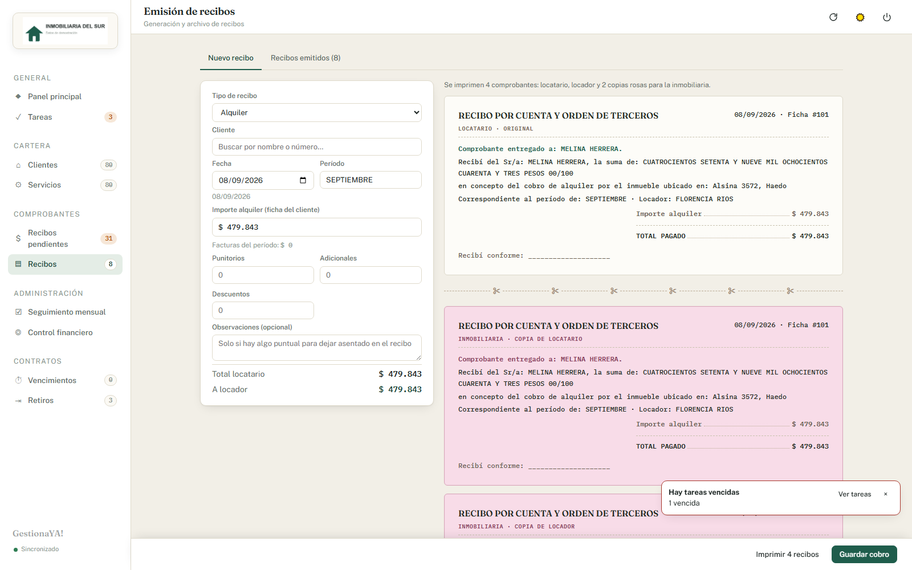
Task: Click the refresh icon in the header
Action: point(833,17)
